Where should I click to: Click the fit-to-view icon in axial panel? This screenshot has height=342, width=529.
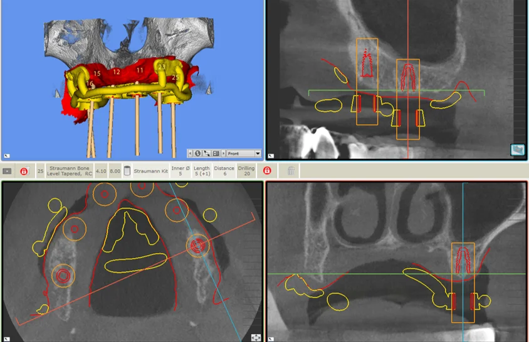[x=256, y=337]
